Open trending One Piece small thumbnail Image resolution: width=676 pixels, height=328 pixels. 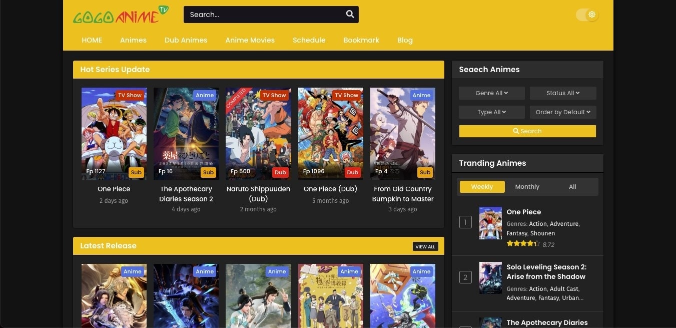pyautogui.click(x=490, y=223)
